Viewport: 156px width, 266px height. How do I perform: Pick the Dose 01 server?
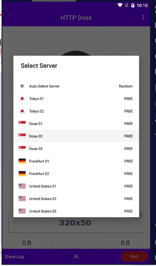pyautogui.click(x=76, y=124)
